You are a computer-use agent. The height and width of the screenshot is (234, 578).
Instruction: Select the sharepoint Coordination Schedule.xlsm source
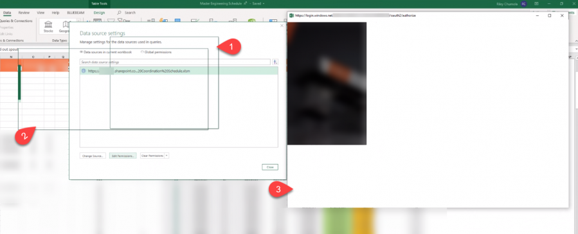[x=178, y=71]
